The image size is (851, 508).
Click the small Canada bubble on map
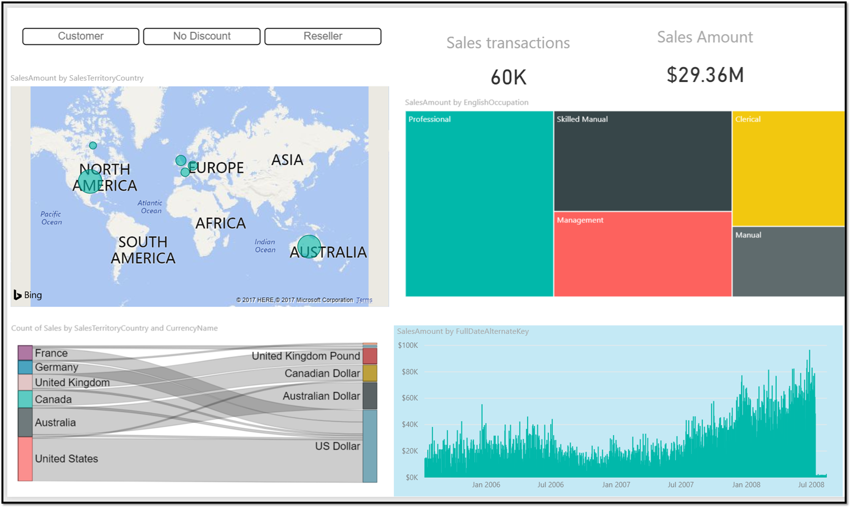click(x=93, y=145)
